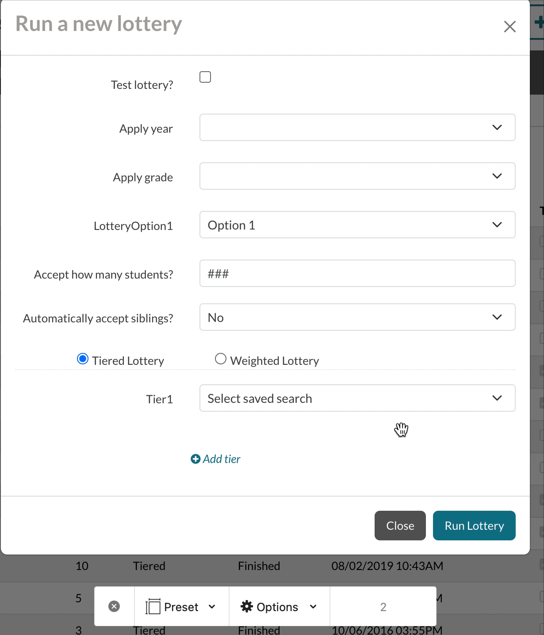This screenshot has height=635, width=544.
Task: Enable the Test lottery checkbox
Action: pyautogui.click(x=205, y=77)
